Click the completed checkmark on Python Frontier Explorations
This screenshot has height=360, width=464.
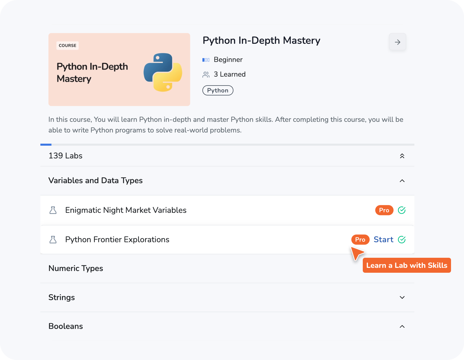coord(402,240)
